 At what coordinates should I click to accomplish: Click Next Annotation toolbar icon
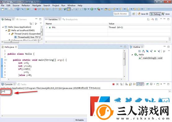point(121,9)
